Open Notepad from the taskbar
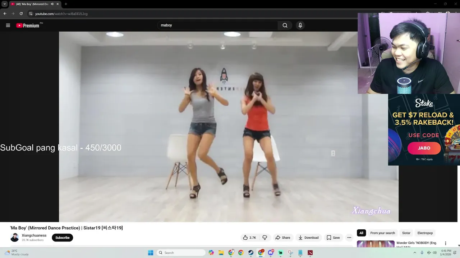460x258 pixels. point(300,253)
